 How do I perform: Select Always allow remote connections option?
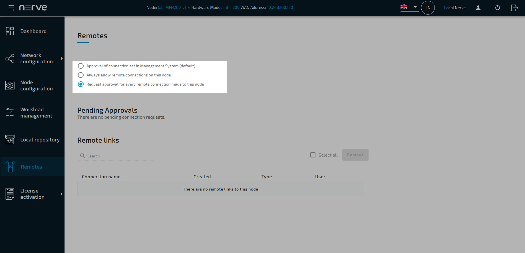(x=81, y=75)
